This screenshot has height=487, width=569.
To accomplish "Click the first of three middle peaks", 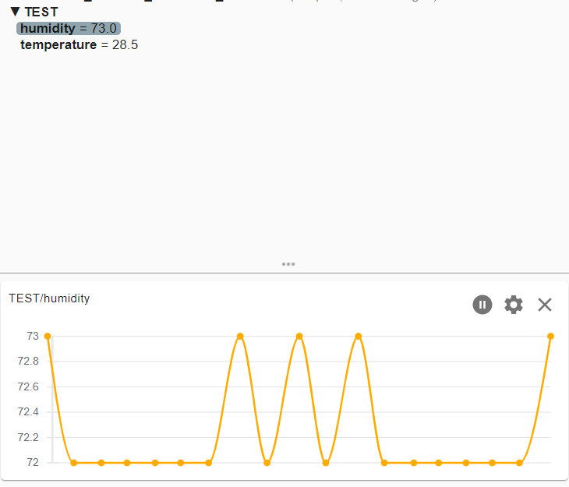I will (240, 337).
